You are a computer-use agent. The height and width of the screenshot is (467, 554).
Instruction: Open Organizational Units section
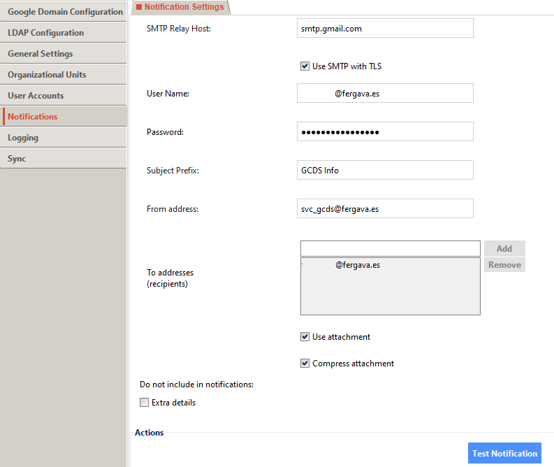point(64,75)
